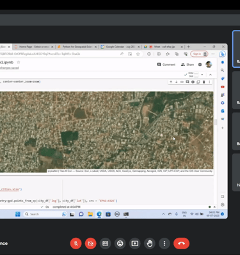The width and height of the screenshot is (240, 255).
Task: Open taskbar clock and date
Action: 212,214
